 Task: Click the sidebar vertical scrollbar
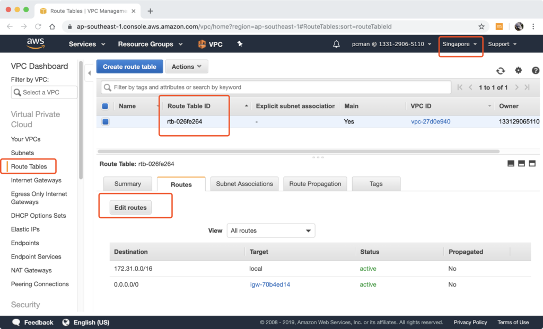[x=81, y=120]
